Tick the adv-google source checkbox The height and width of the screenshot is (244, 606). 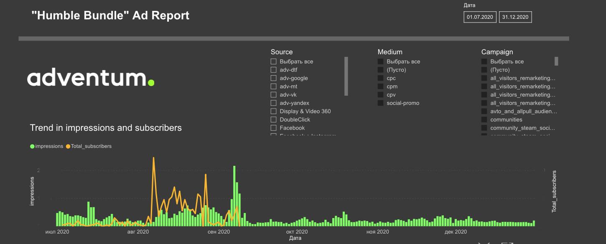point(274,78)
